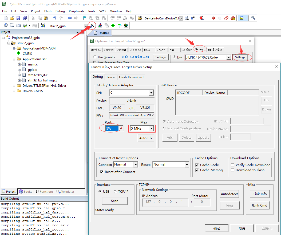281x235 pixels.
Task: Insert a breakpoint using the red breakpoint icon
Action: 213,18
